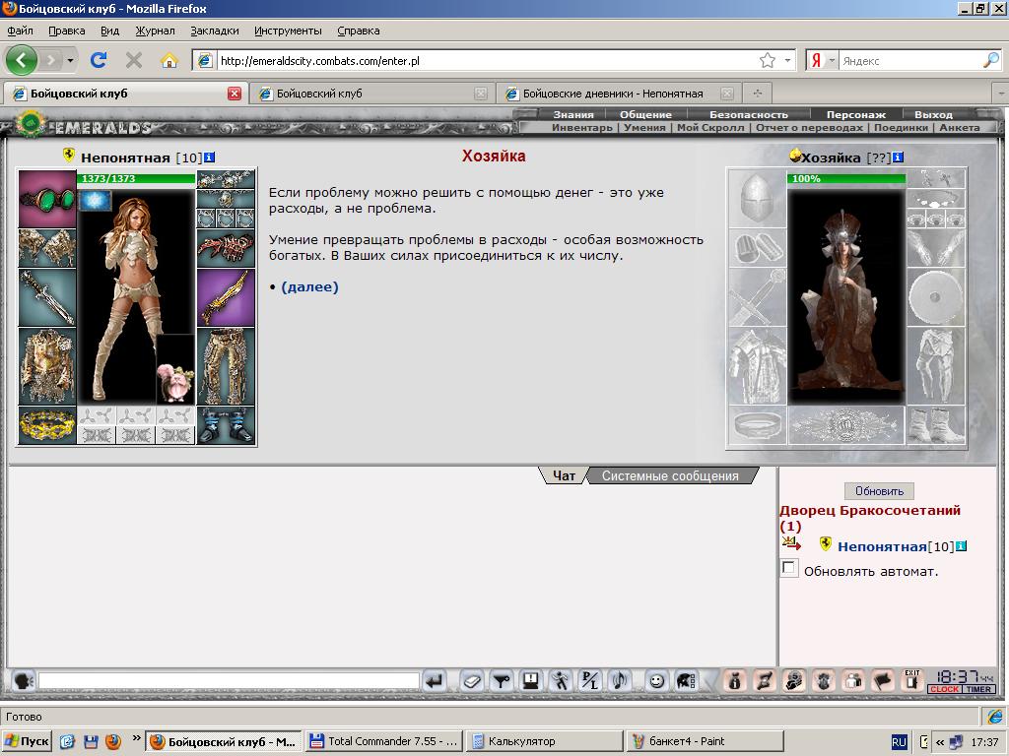Switch the clock to CLOCK mode
This screenshot has height=756, width=1009.
(944, 689)
